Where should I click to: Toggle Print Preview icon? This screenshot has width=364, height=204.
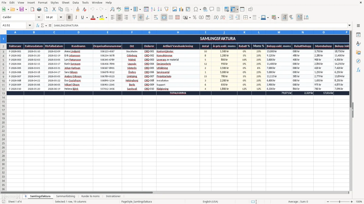click(45, 9)
